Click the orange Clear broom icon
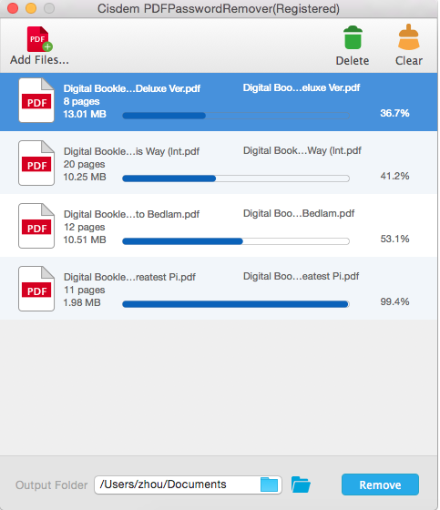 (409, 37)
